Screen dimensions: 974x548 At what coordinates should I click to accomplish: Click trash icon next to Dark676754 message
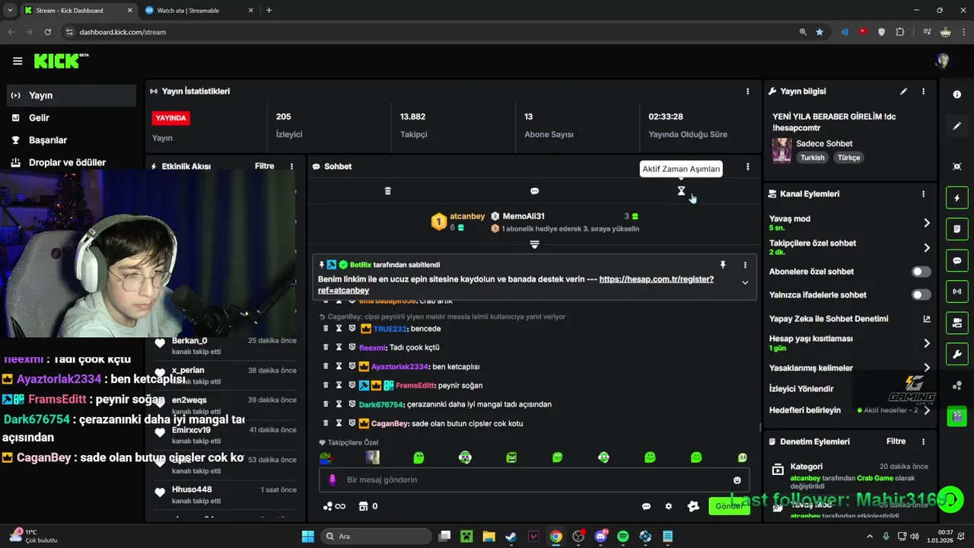pyautogui.click(x=326, y=404)
